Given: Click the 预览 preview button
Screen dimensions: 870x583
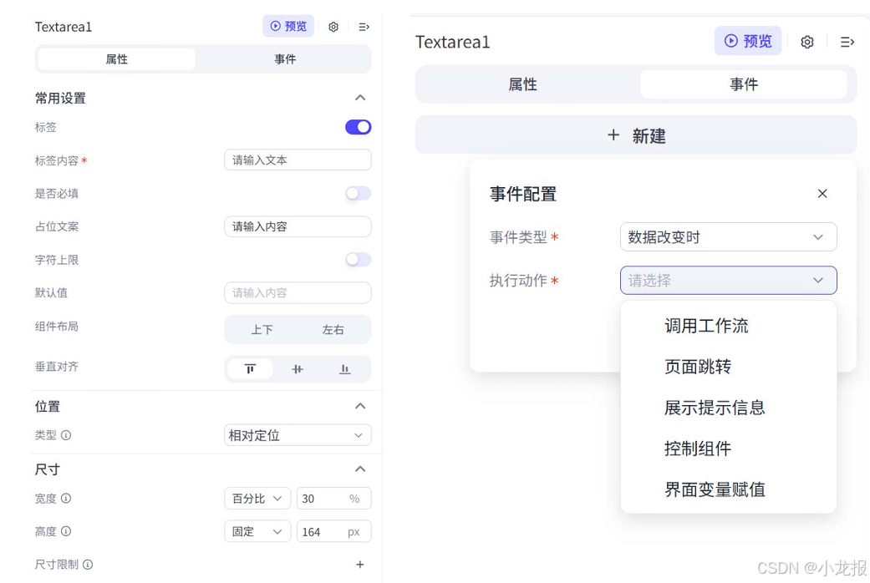Looking at the screenshot, I should tap(287, 26).
